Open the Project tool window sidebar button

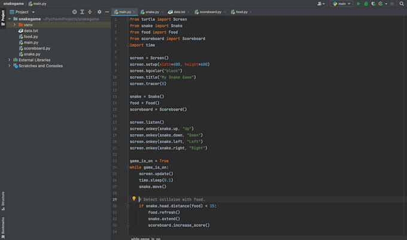click(3, 18)
